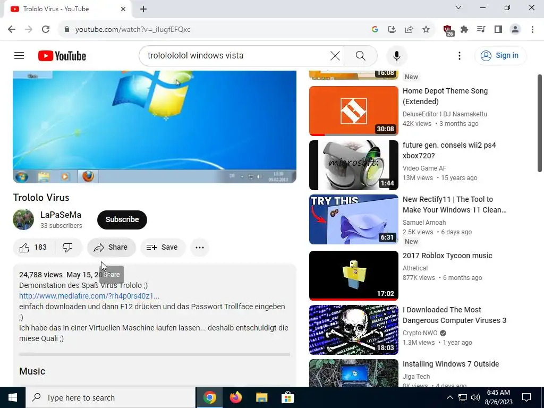The width and height of the screenshot is (544, 408).
Task: Close the Trololo Virus tab
Action: coord(123,9)
